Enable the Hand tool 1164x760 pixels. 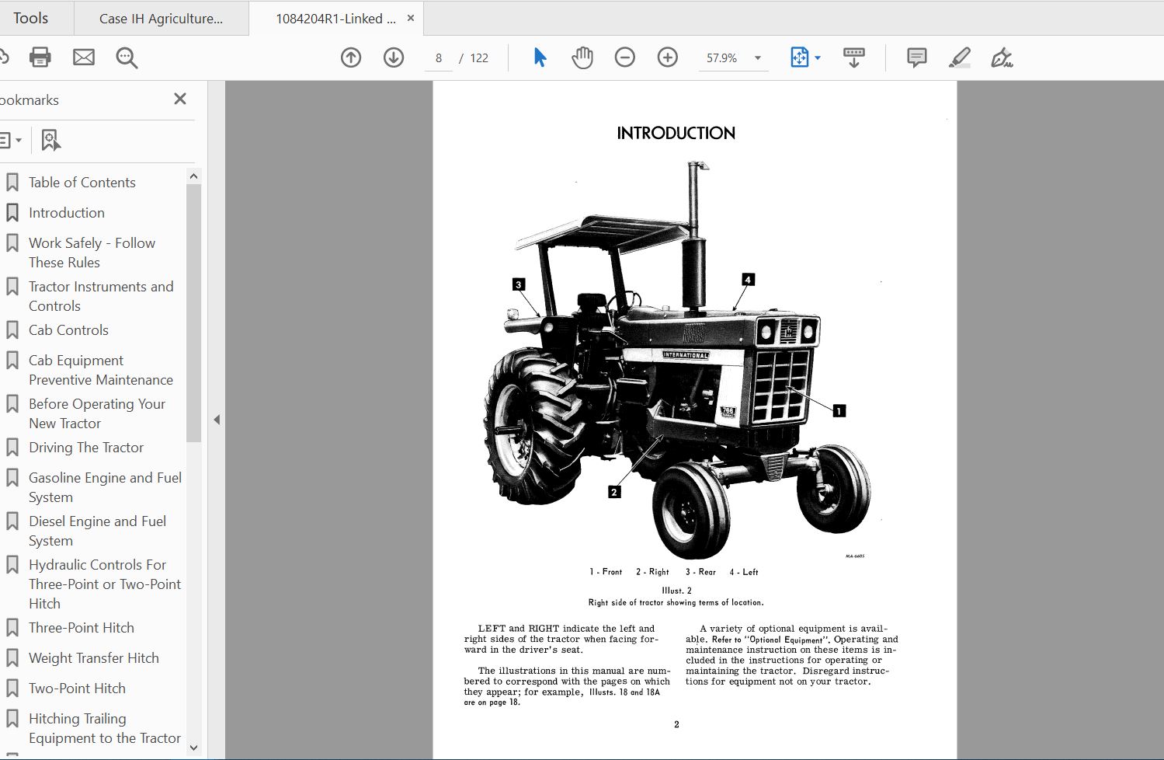coord(582,57)
